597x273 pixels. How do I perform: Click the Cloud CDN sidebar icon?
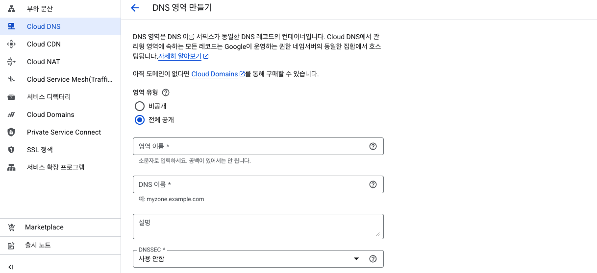coord(11,44)
